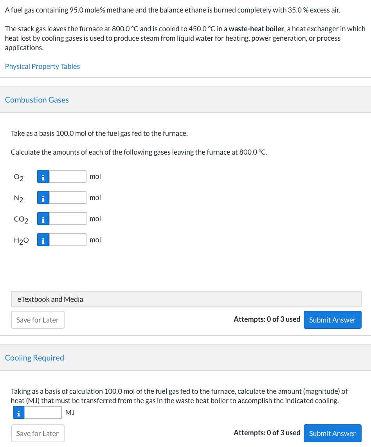Submit the Cooling Required answer
This screenshot has width=371, height=447.
tap(333, 433)
